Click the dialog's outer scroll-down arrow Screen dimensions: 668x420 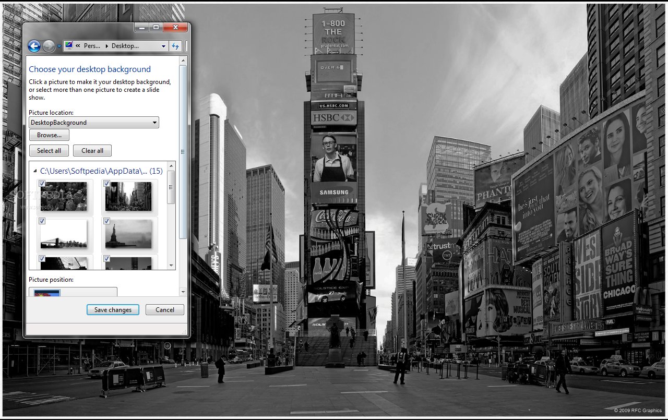click(x=183, y=292)
